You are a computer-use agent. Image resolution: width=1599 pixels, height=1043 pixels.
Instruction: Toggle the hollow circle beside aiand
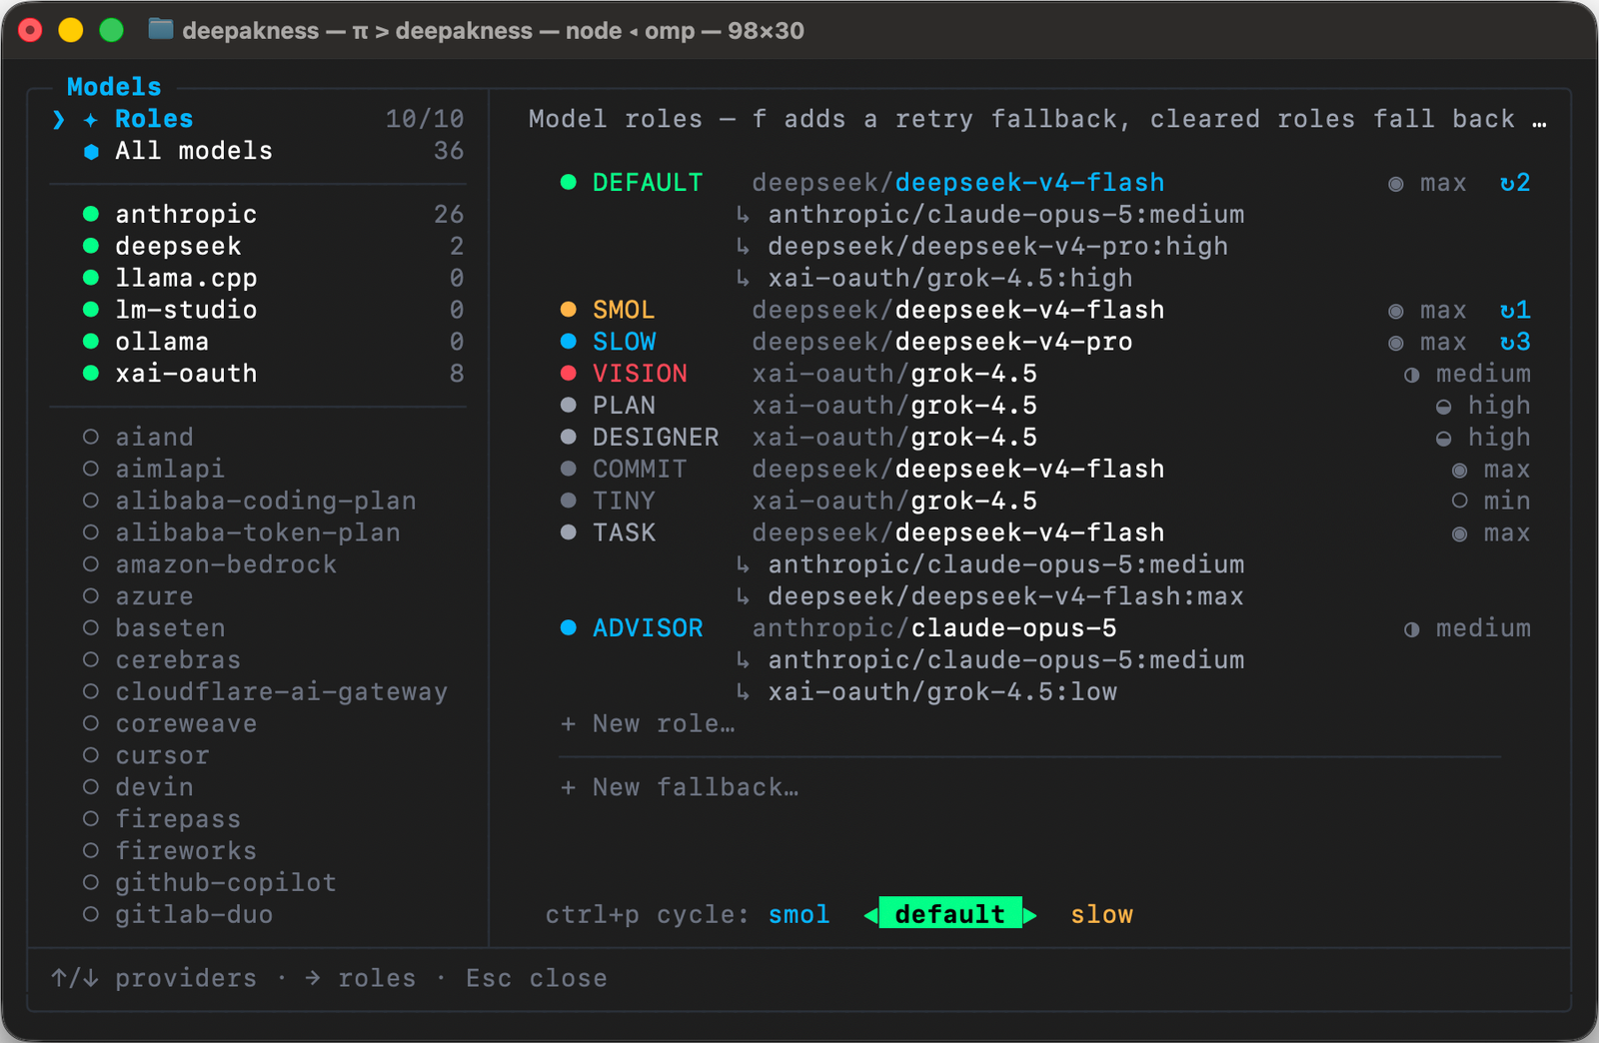(91, 437)
